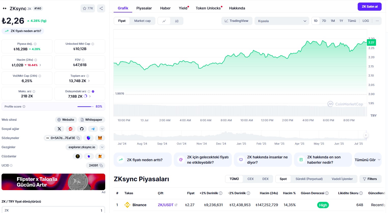Open more chart options (three dots)
The height and width of the screenshot is (213, 388).
coord(377,21)
